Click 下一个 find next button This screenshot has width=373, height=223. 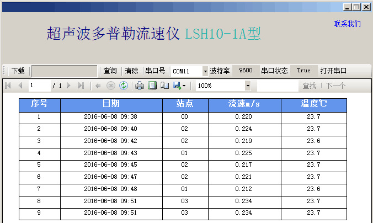click(x=335, y=86)
